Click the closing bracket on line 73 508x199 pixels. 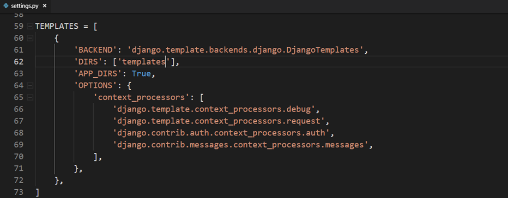[37, 192]
